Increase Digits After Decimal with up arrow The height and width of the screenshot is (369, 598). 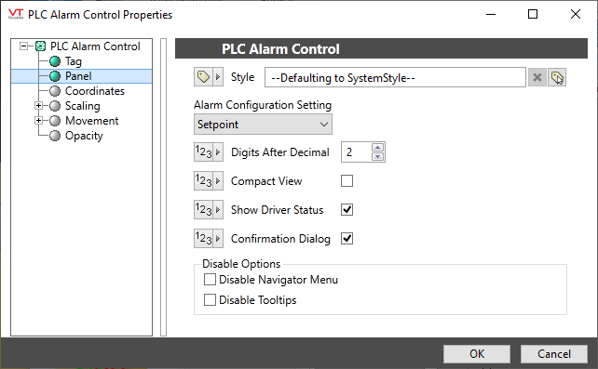coord(377,148)
